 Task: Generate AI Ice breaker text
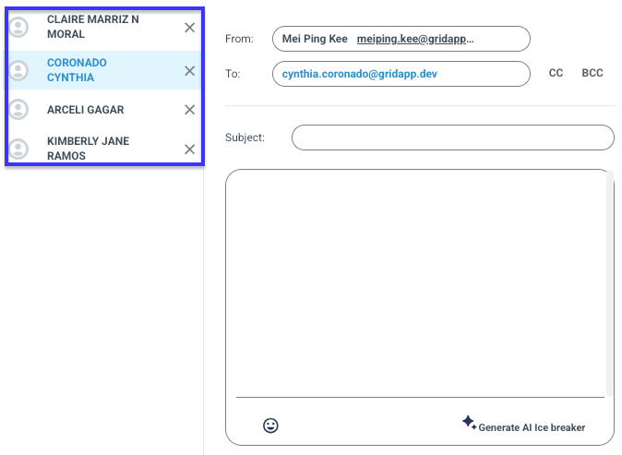click(x=532, y=427)
